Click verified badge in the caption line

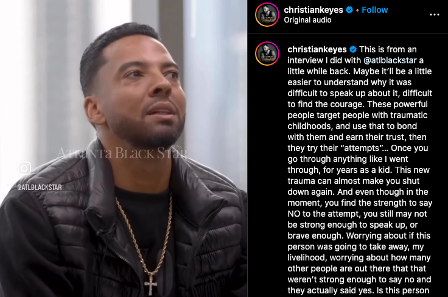[x=353, y=49]
